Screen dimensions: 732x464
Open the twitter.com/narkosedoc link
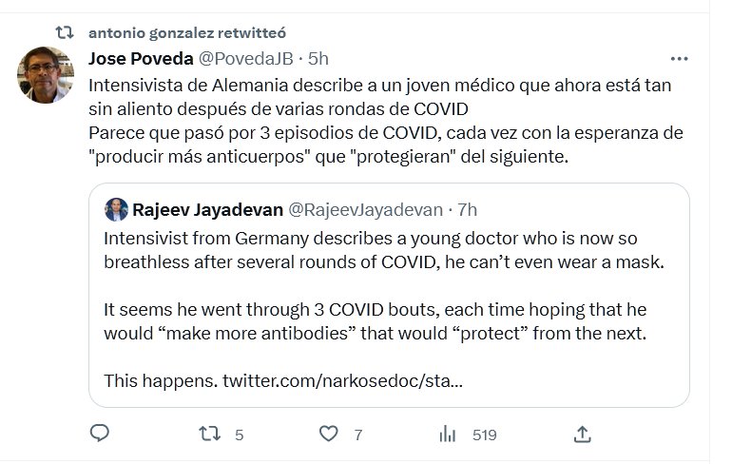point(343,381)
